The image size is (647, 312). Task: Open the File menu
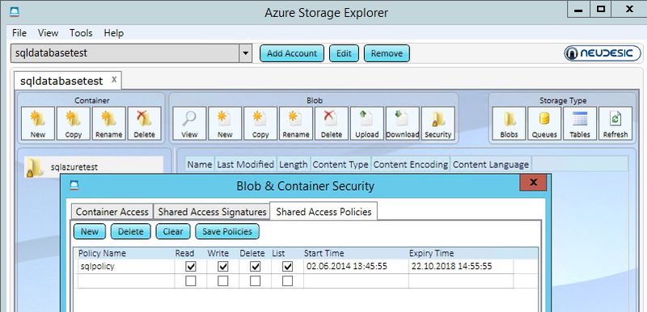[x=19, y=33]
